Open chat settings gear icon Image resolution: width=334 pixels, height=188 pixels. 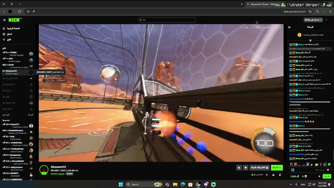point(319,177)
